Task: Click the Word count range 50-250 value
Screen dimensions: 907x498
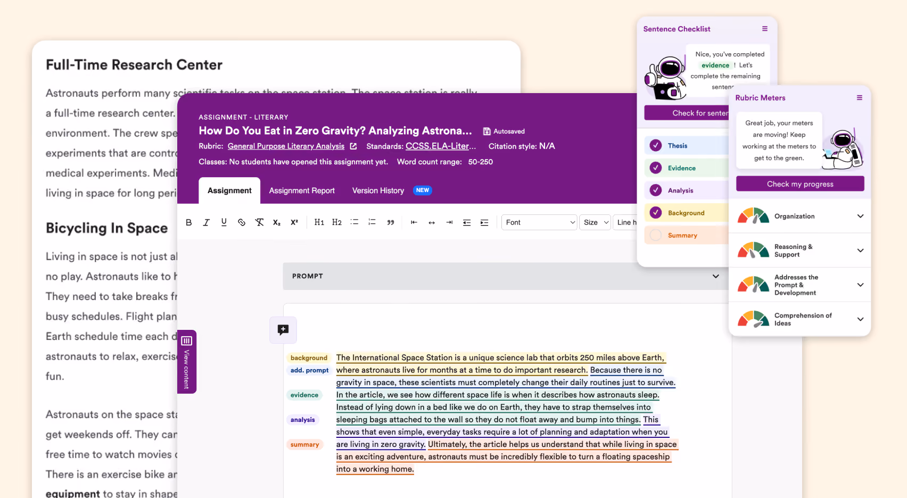Action: point(481,162)
